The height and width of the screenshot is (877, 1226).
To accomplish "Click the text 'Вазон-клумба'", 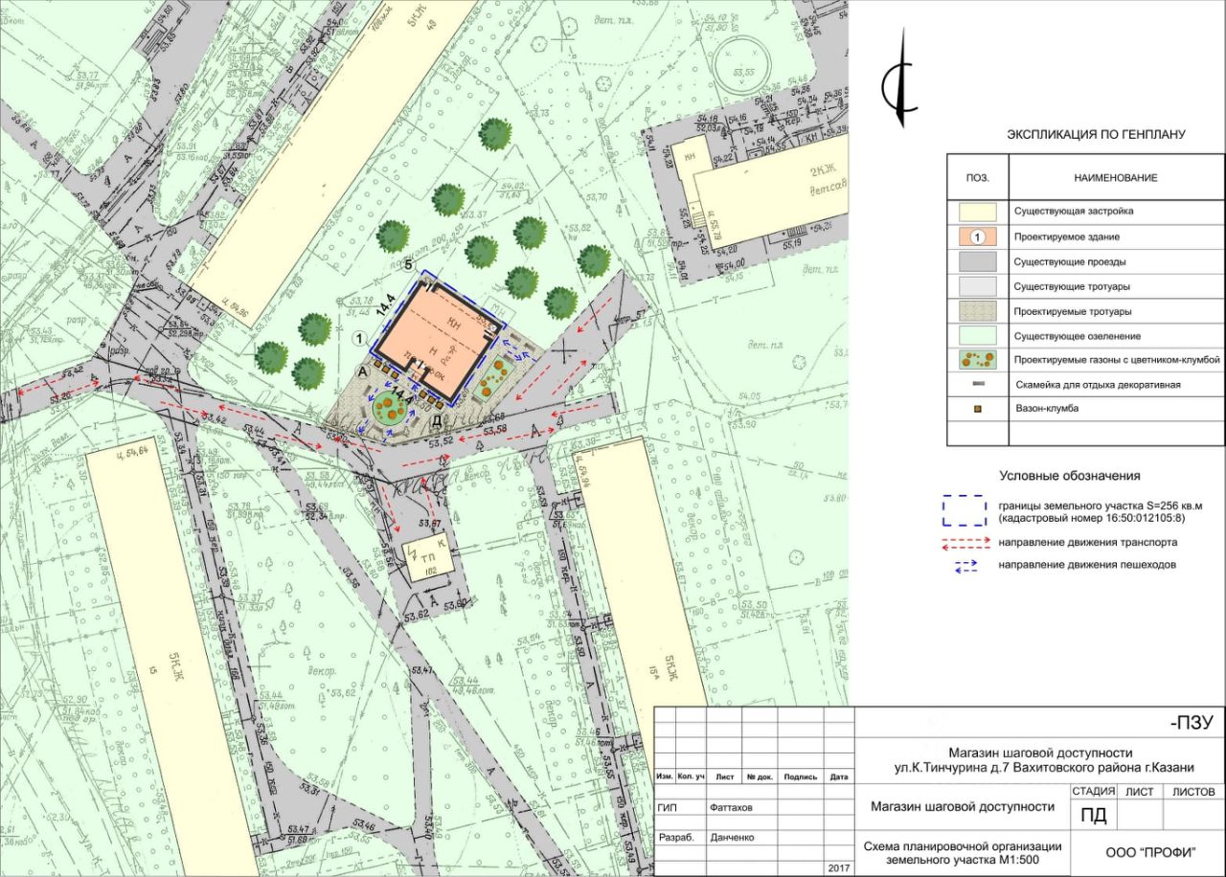I will point(1047,409).
